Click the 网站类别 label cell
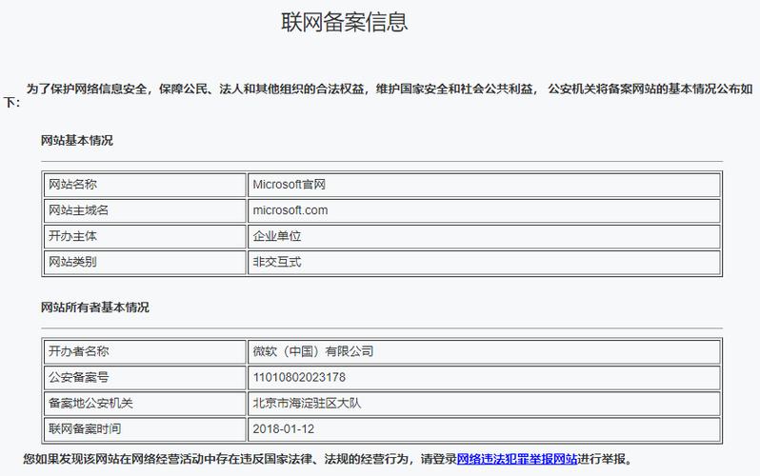Viewport: 760px width, 476px height. coord(145,262)
